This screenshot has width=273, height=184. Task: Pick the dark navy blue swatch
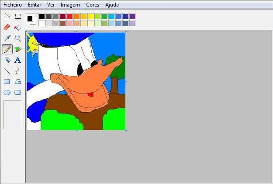click(126, 17)
